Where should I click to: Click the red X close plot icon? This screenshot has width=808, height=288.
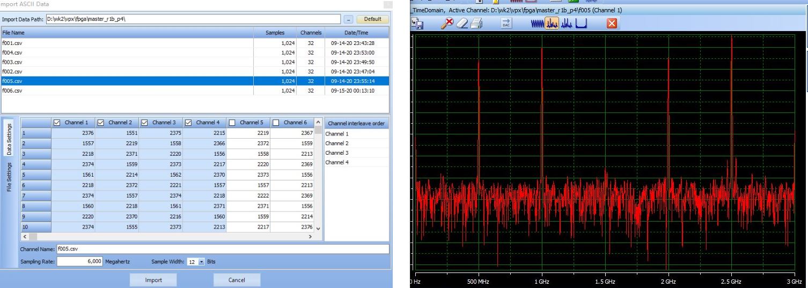(611, 23)
